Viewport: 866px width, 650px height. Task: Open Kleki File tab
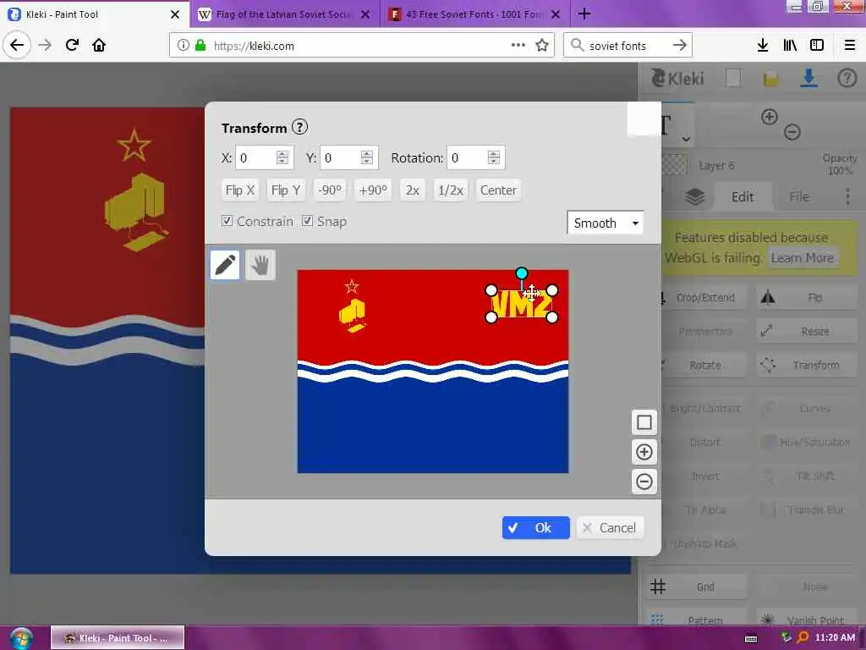click(x=798, y=196)
